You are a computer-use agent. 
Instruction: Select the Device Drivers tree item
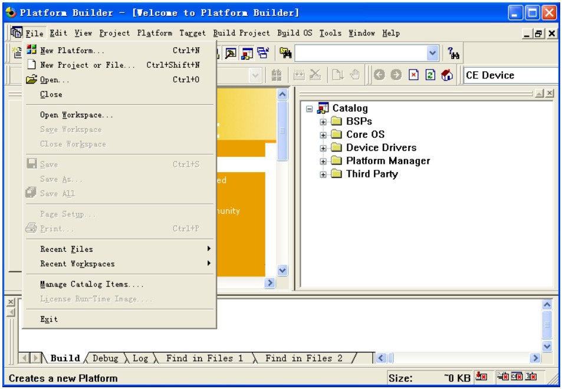[381, 147]
